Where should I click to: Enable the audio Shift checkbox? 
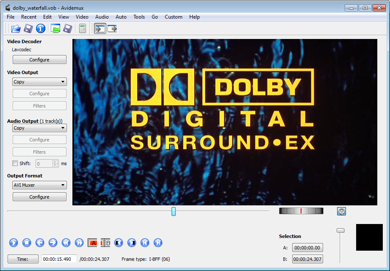point(15,163)
